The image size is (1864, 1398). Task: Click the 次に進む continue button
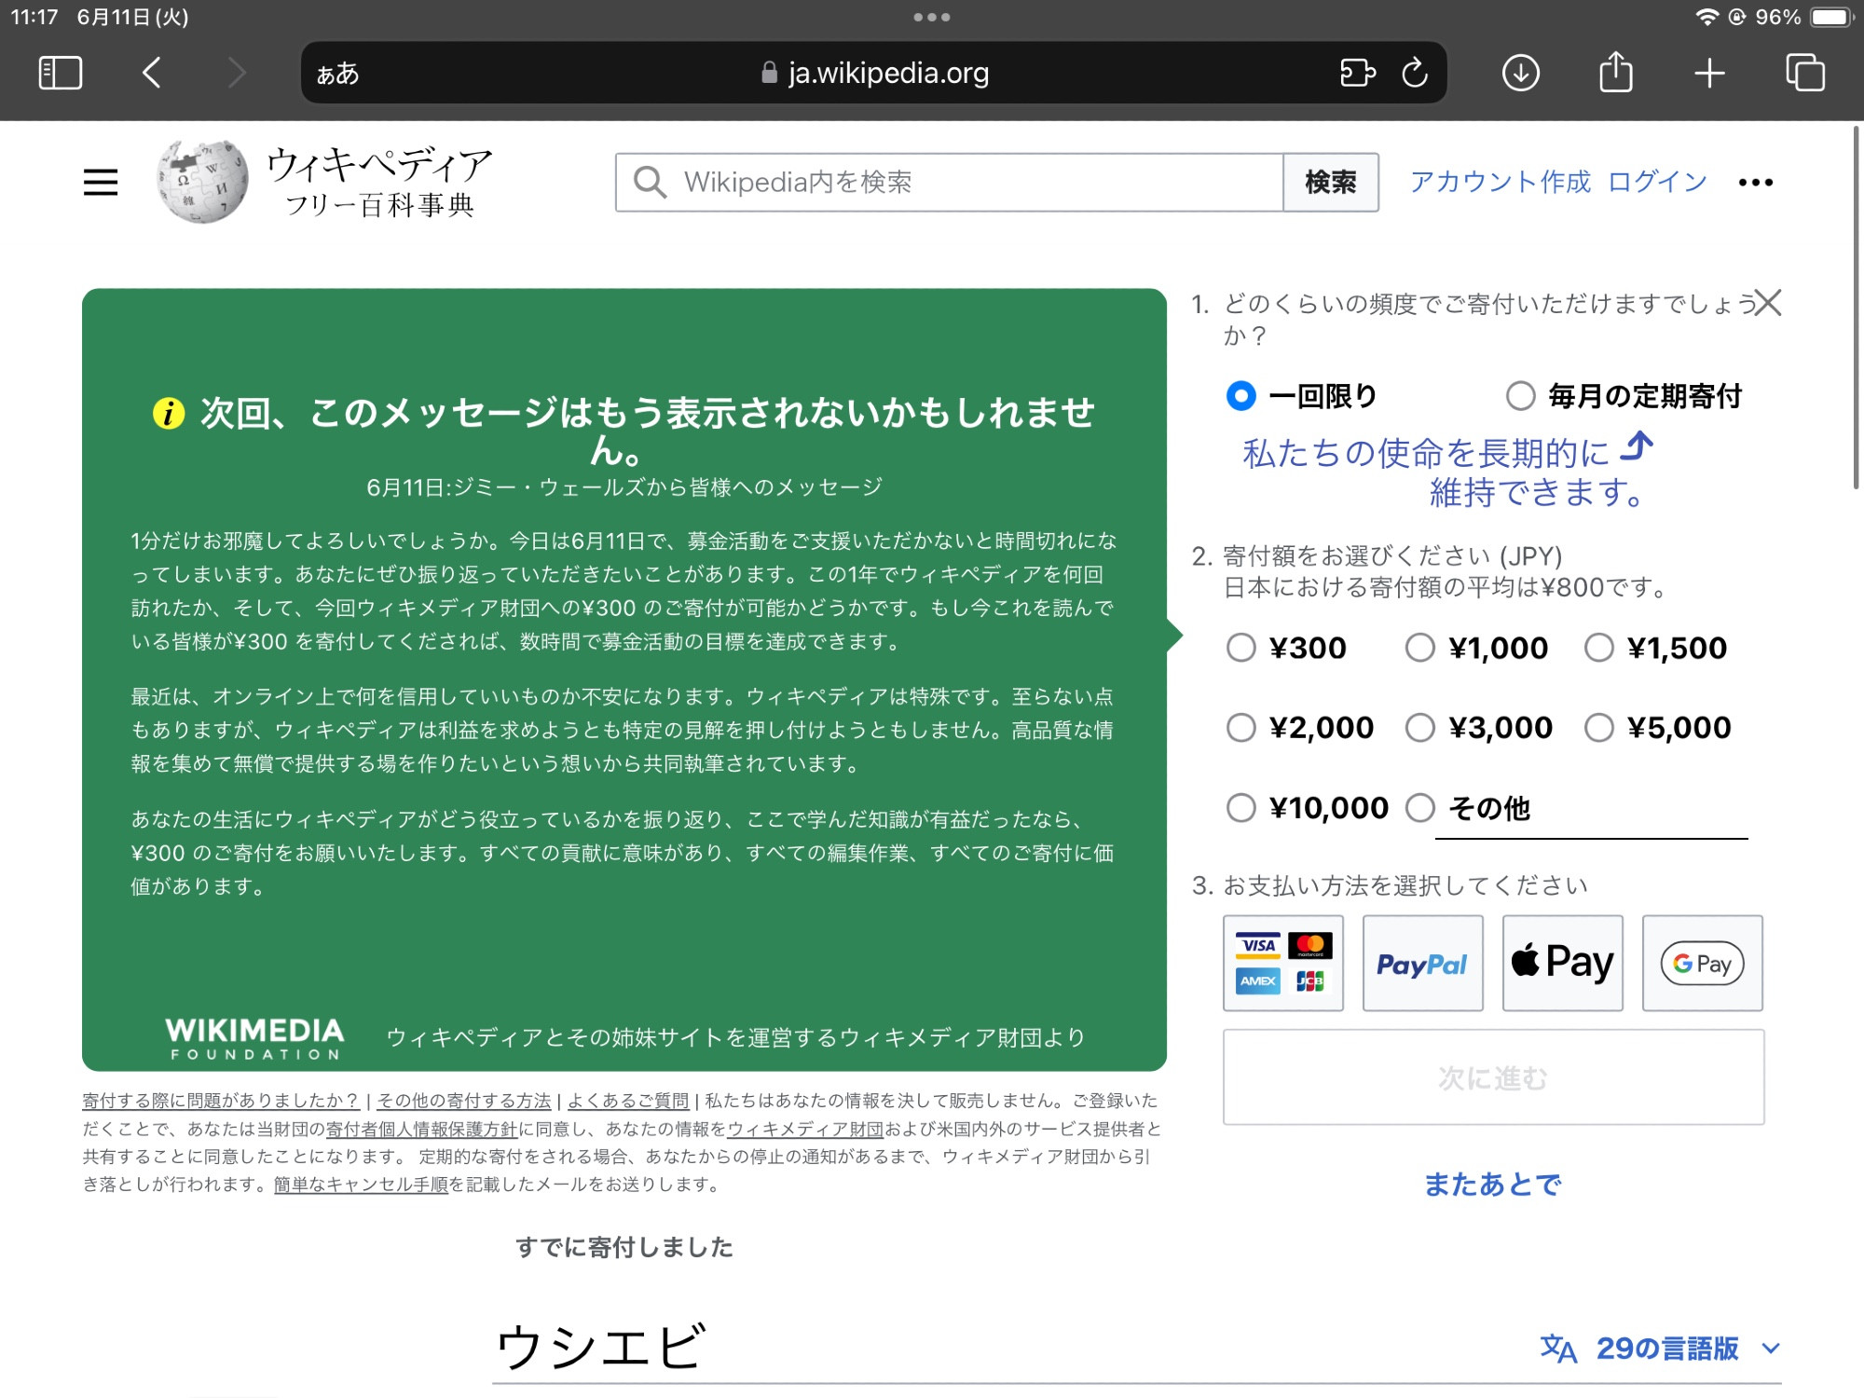click(x=1494, y=1077)
